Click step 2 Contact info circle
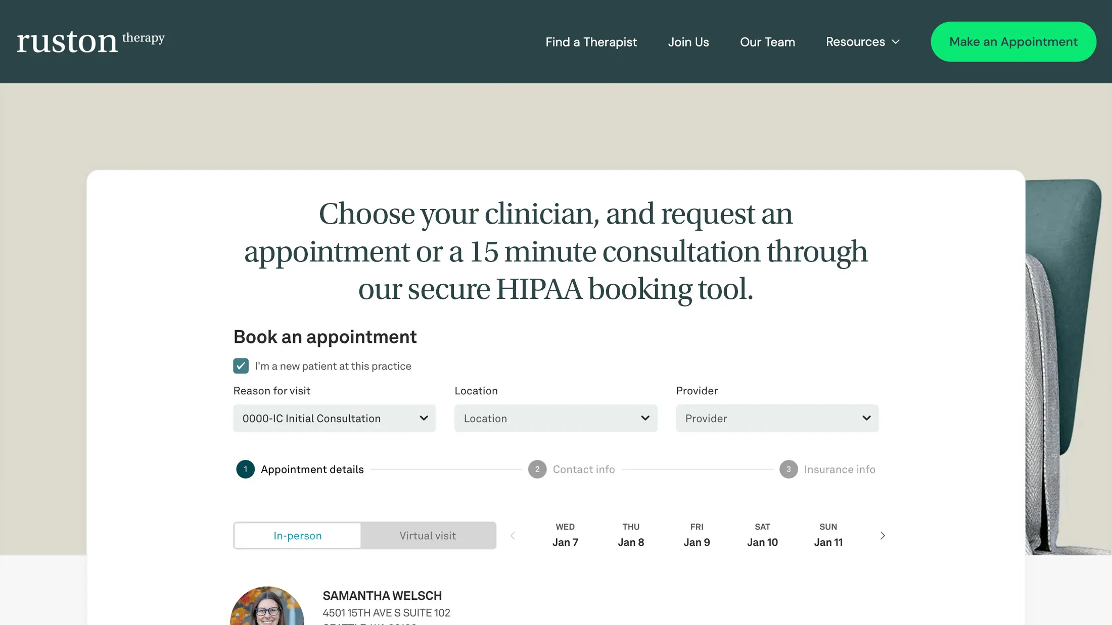1112x625 pixels. click(537, 470)
